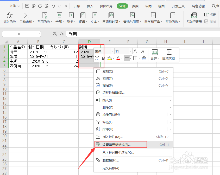Image resolution: width=220 pixels, height=175 pixels.
Task: Open the 宋体 font name dropdown
Action: coord(113,51)
